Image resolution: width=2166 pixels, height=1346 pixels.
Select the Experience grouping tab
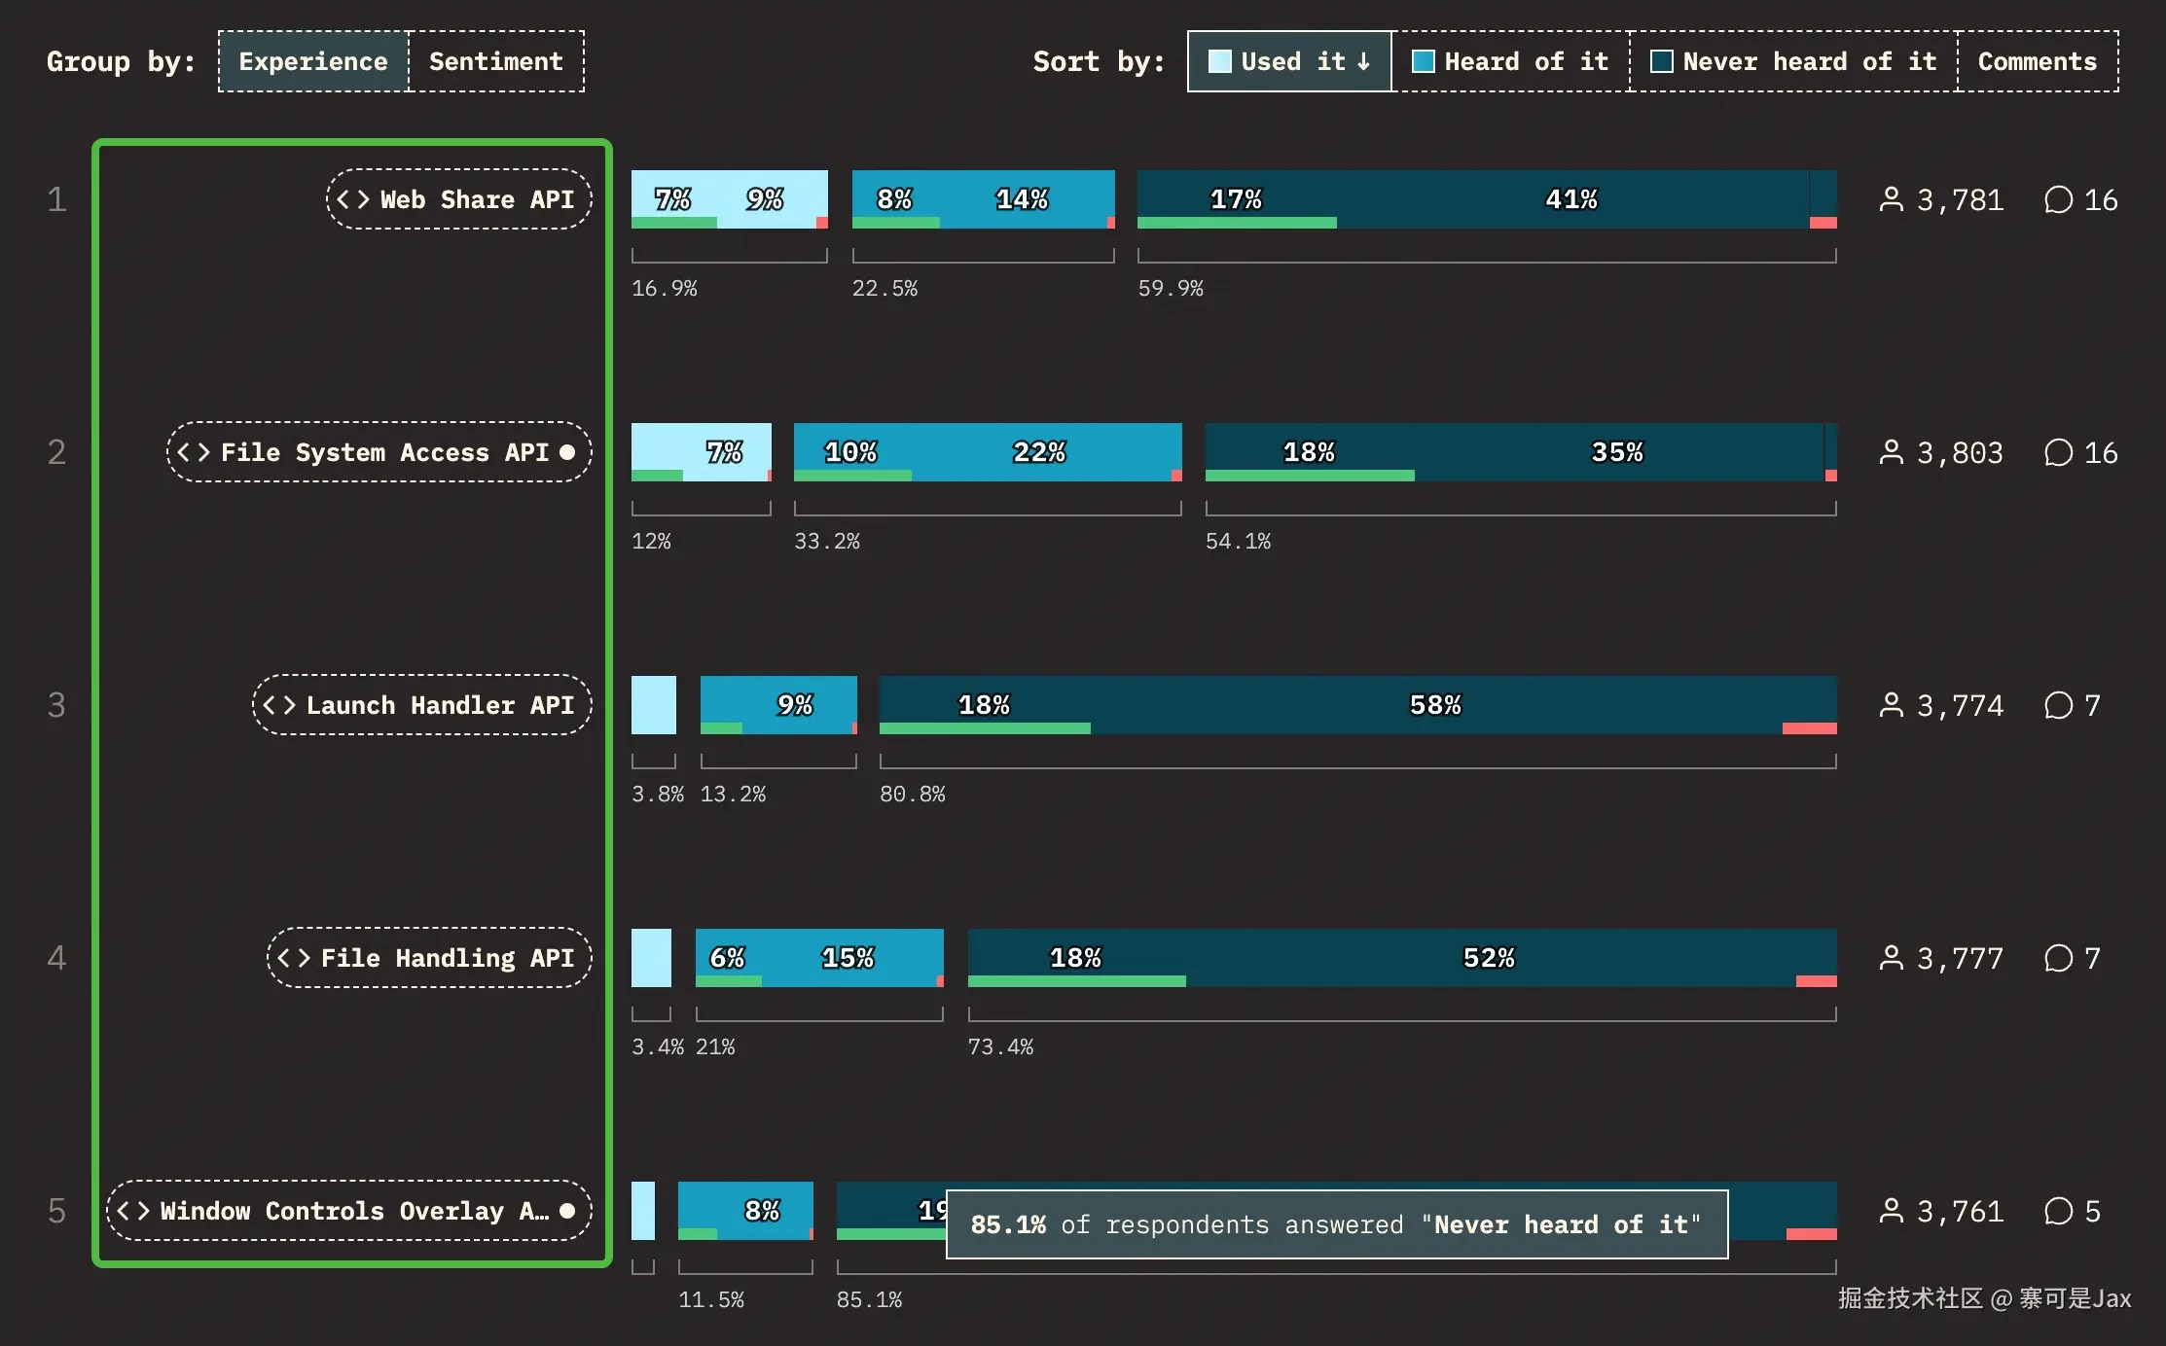313,61
